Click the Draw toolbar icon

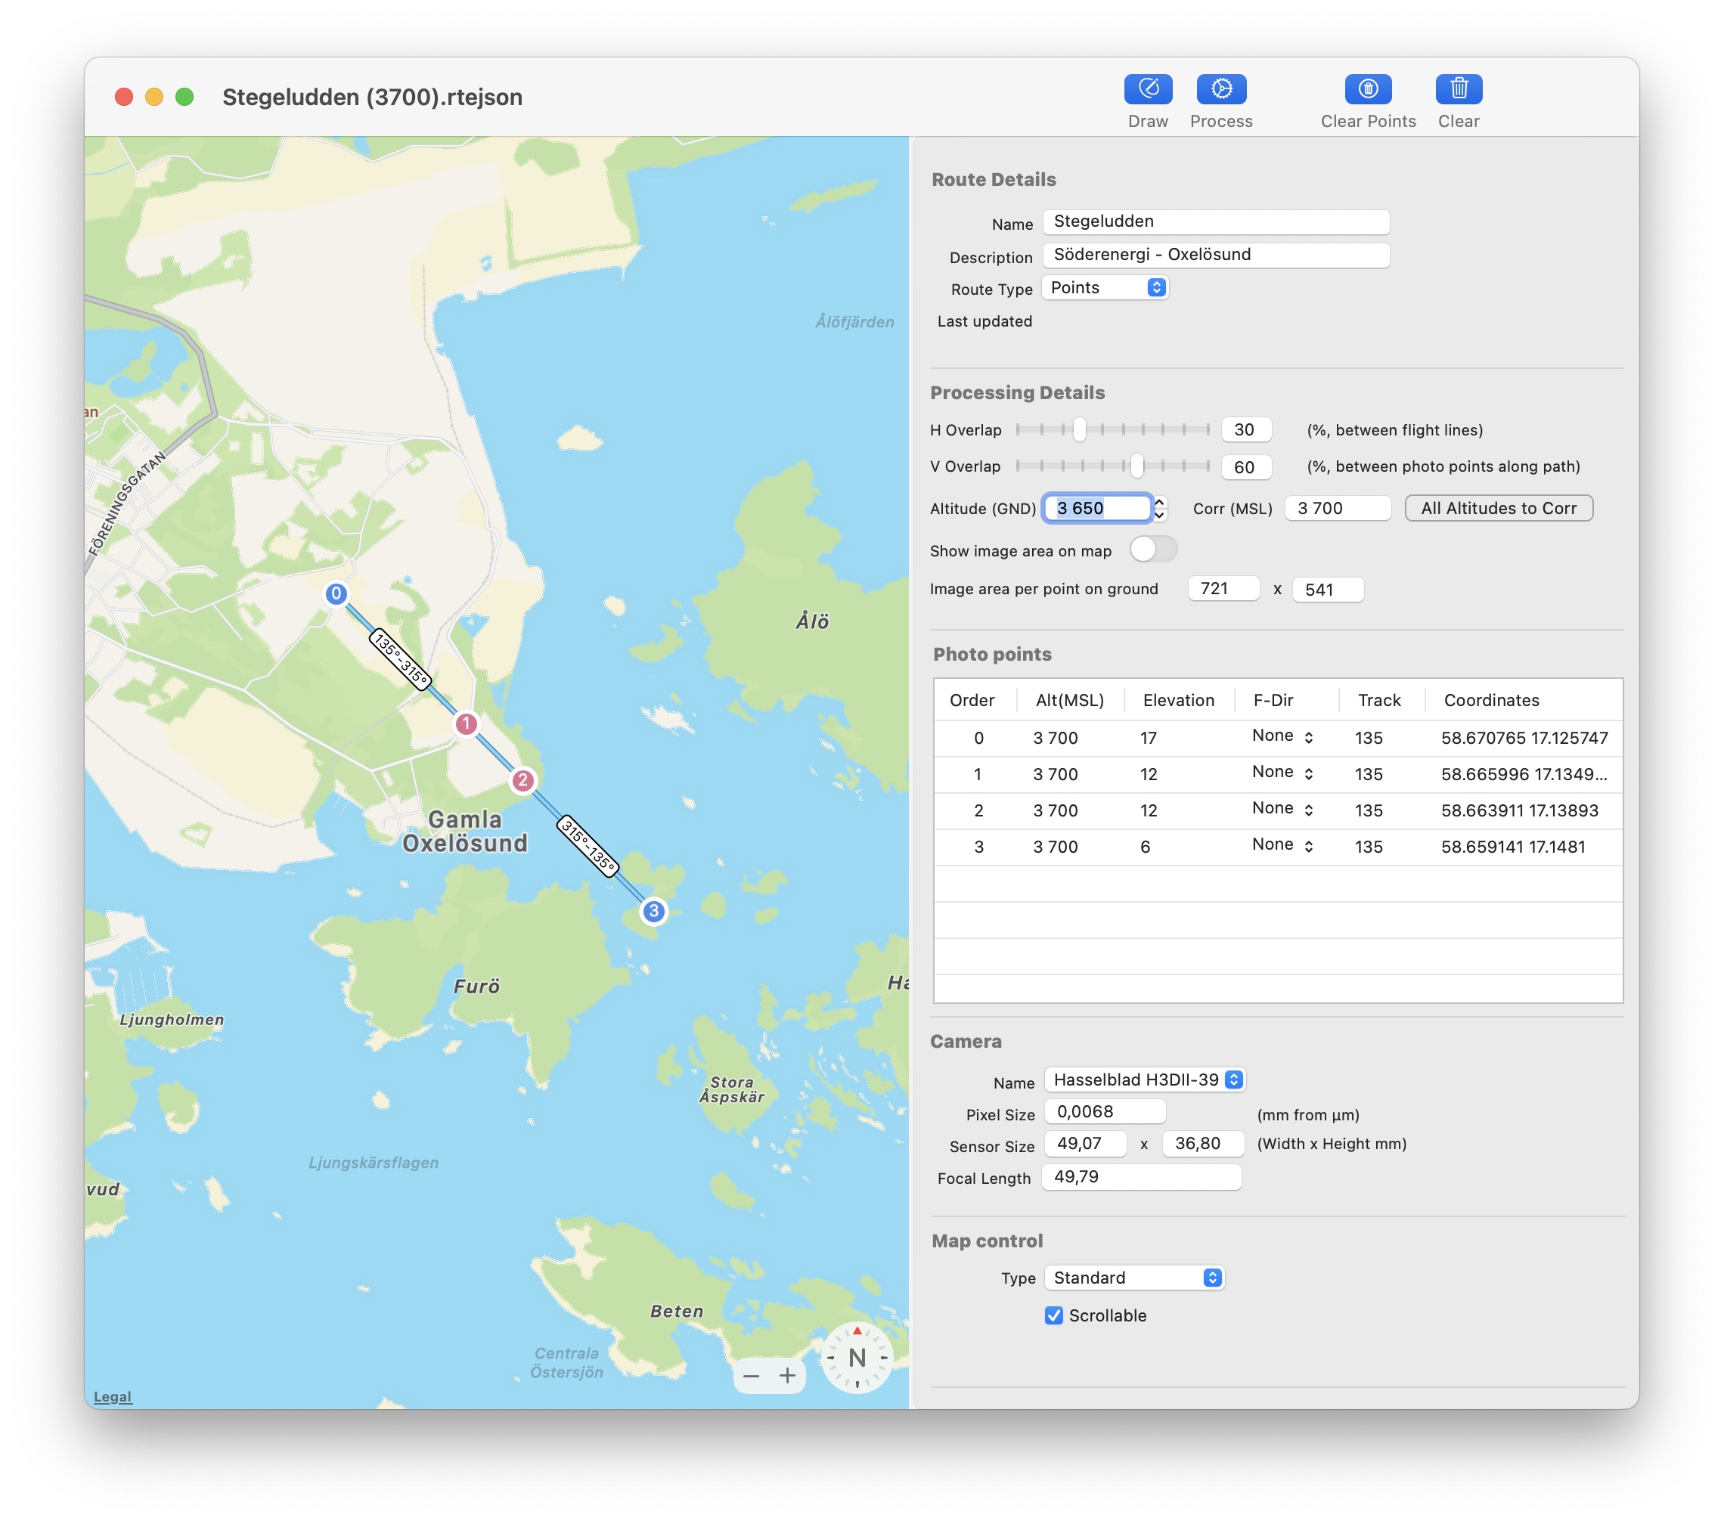[1147, 88]
